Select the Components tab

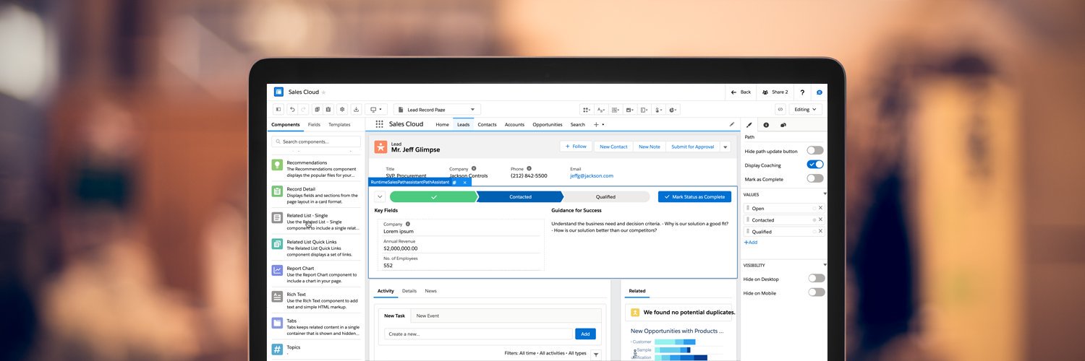[x=286, y=125]
